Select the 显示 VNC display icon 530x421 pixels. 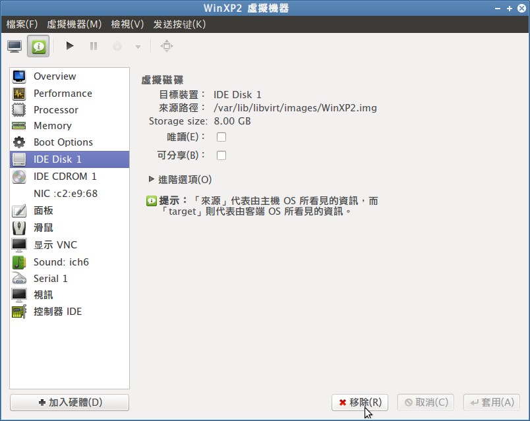[19, 245]
